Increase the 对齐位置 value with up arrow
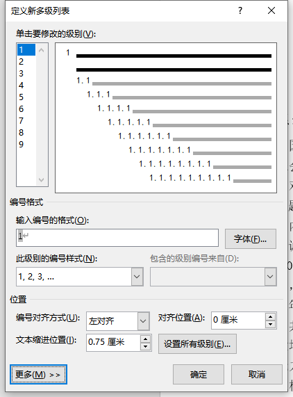This screenshot has width=293, height=397. click(271, 317)
